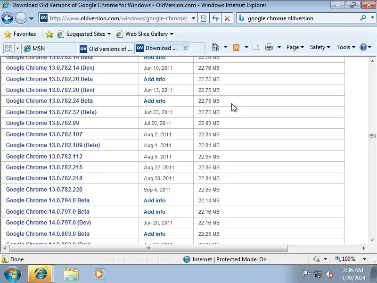Screen dimensions: 377x283
Task: Click the Home icon in command bar
Action: (215, 47)
